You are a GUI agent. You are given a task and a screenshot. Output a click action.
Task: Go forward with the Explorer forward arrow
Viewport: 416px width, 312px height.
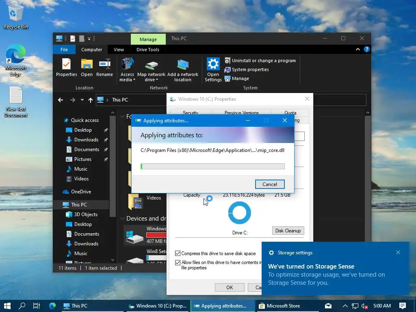point(72,100)
